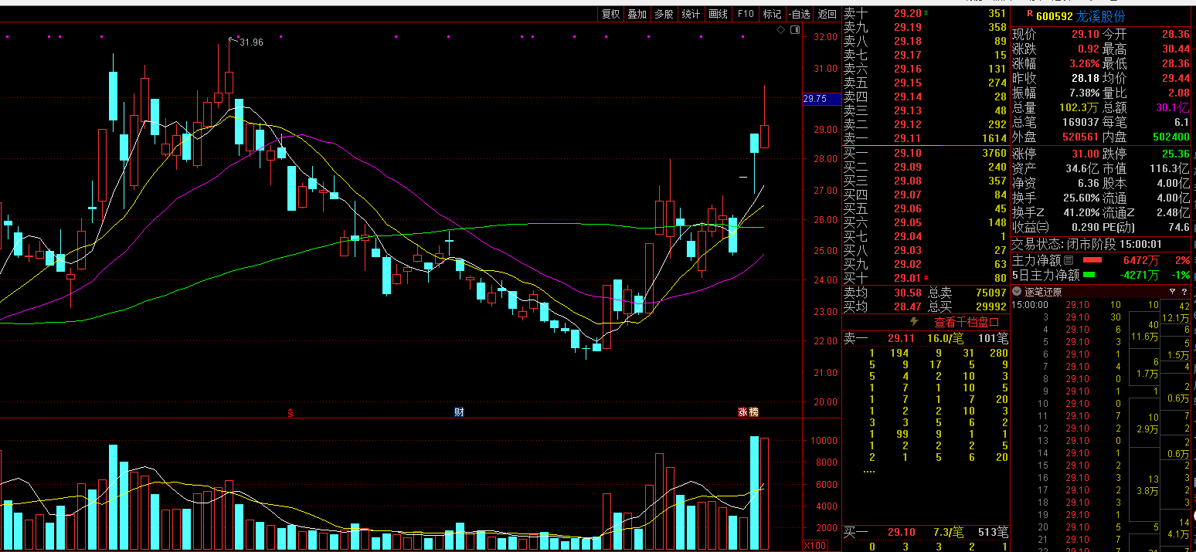1196x552 pixels.
Task: Open the 主力净额 detail list icon
Action: point(1069,260)
